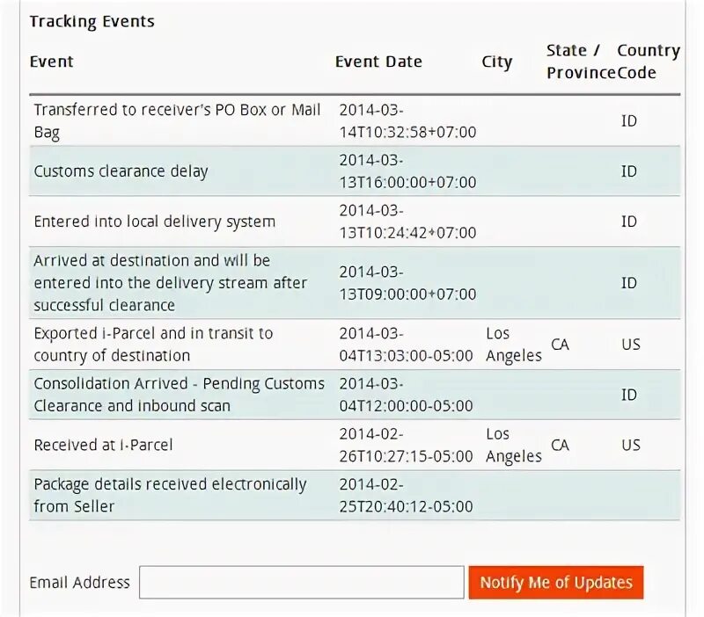Click the City column header
The height and width of the screenshot is (617, 704).
[x=496, y=62]
